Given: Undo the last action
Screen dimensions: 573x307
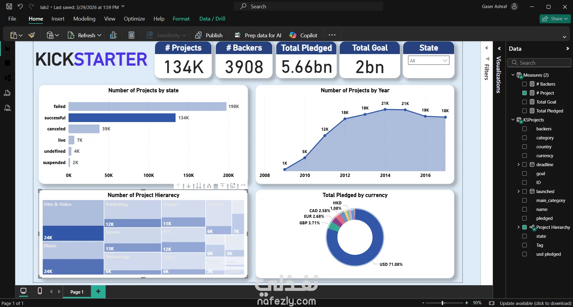Looking at the screenshot, I should coord(20,6).
